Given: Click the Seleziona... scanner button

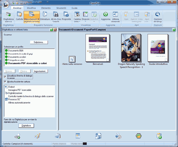Looking at the screenshot, I should click(39, 42).
